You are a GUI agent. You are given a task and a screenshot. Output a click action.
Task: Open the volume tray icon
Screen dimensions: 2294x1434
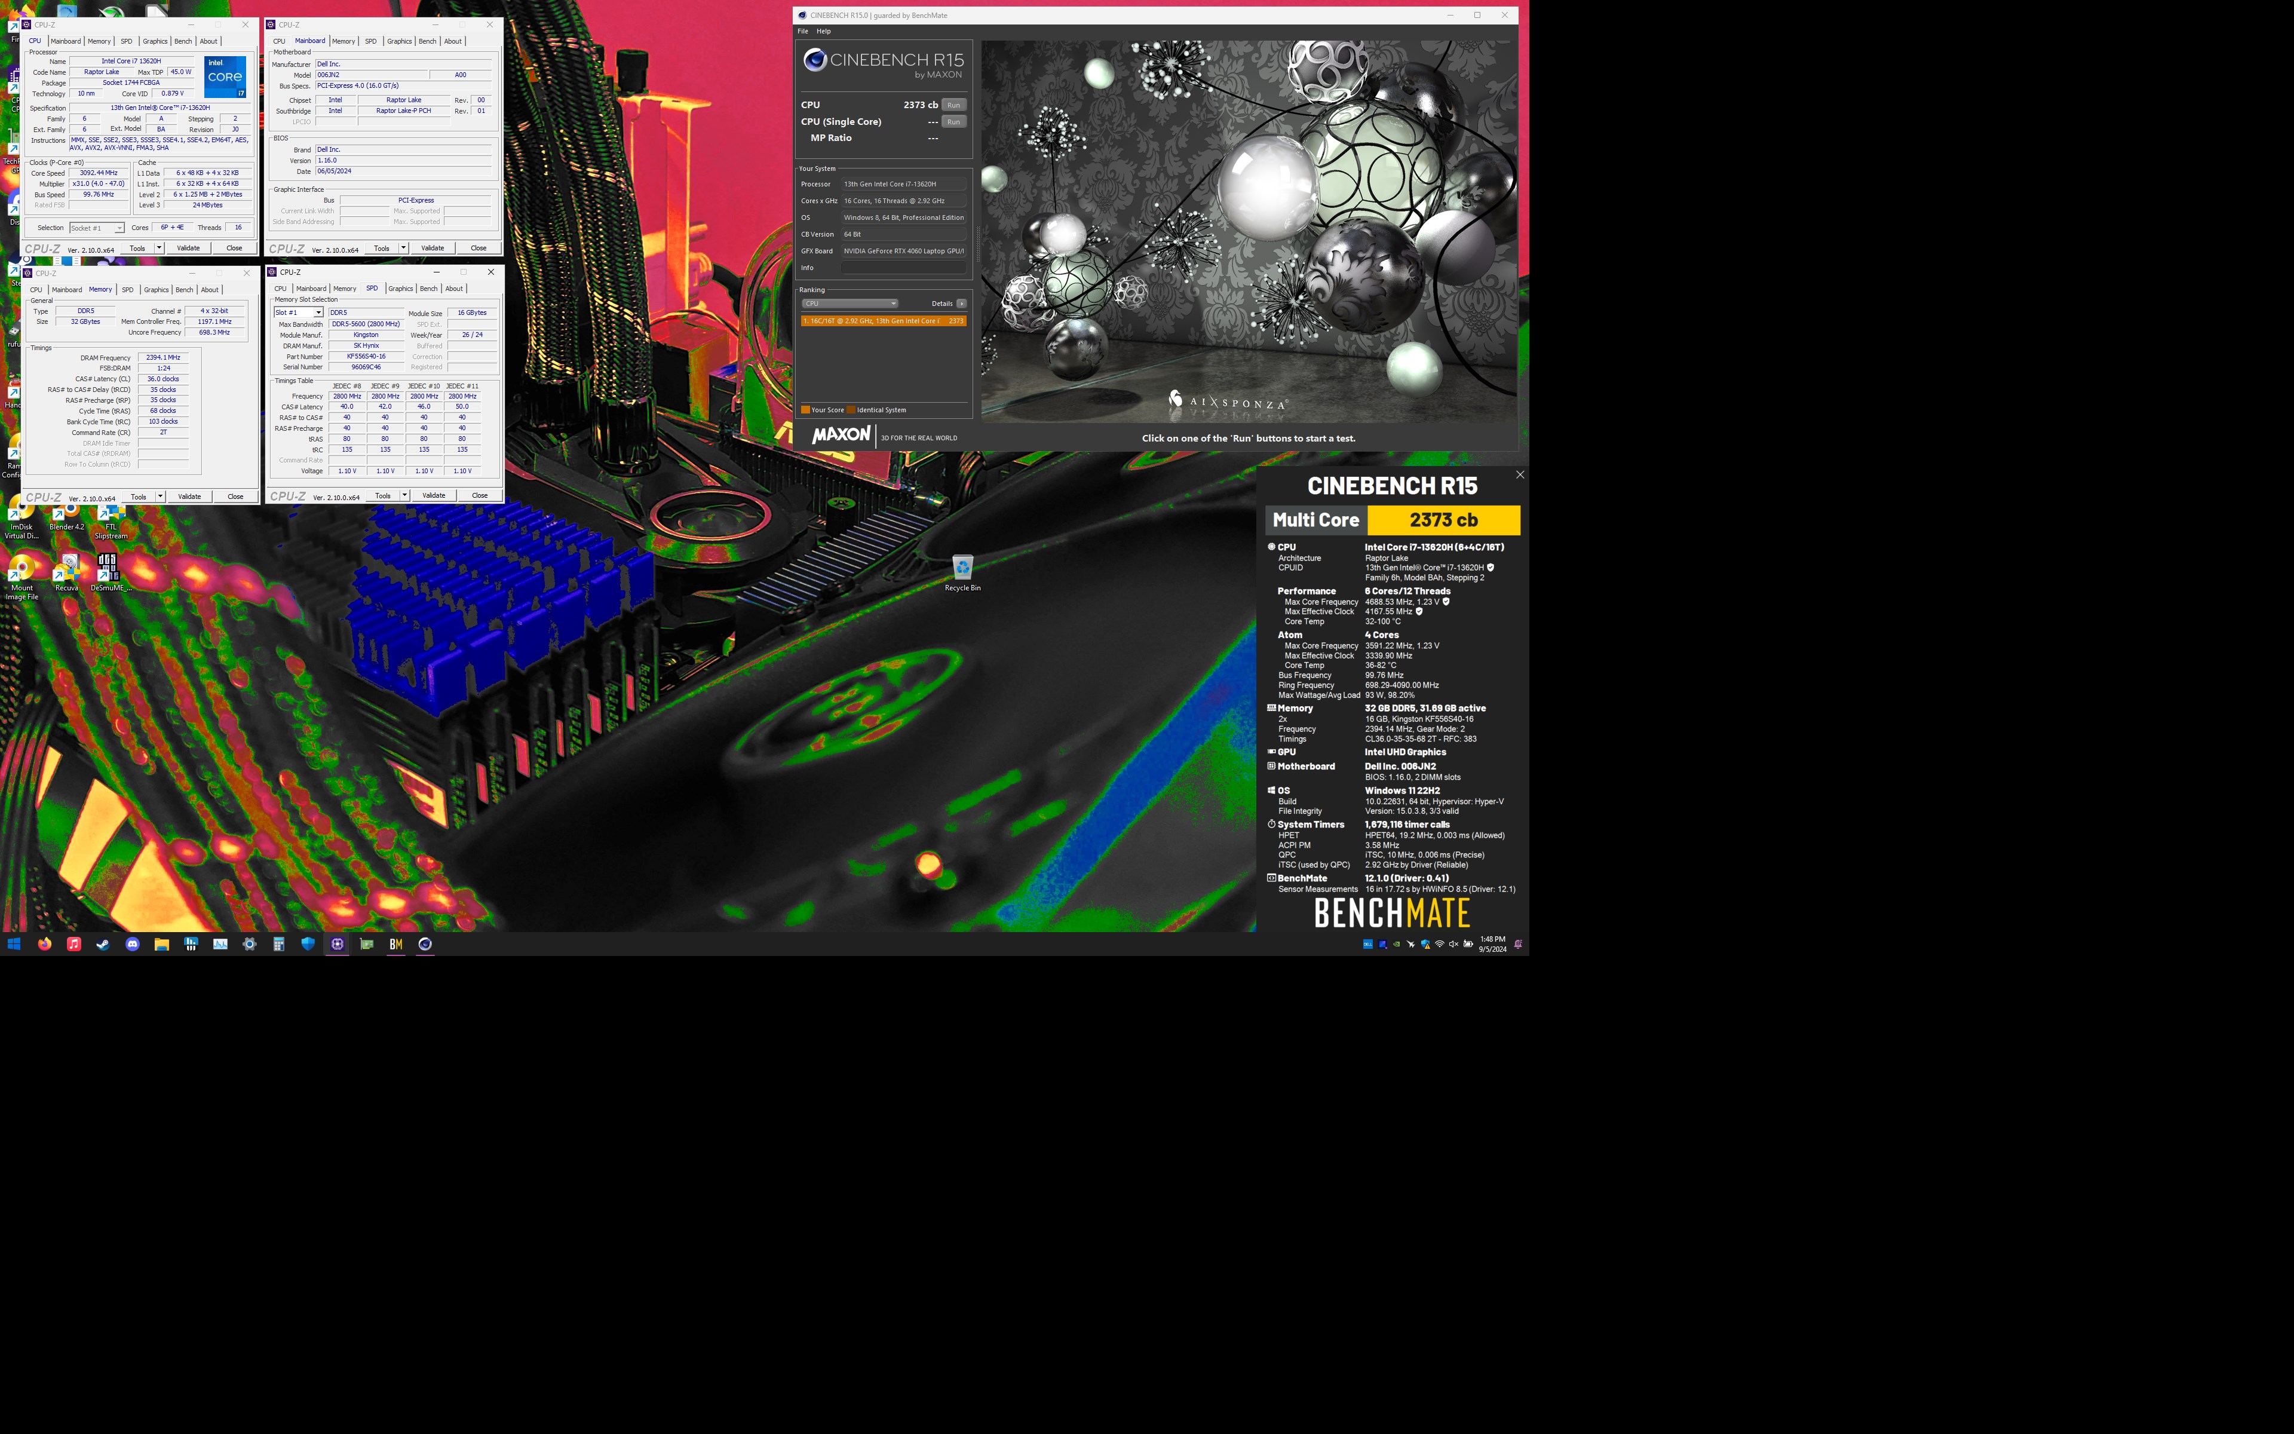pos(1453,943)
